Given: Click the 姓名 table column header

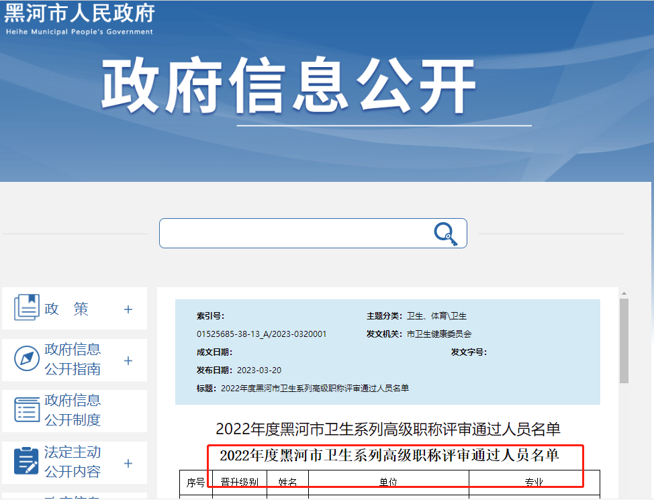Looking at the screenshot, I should click(x=287, y=483).
